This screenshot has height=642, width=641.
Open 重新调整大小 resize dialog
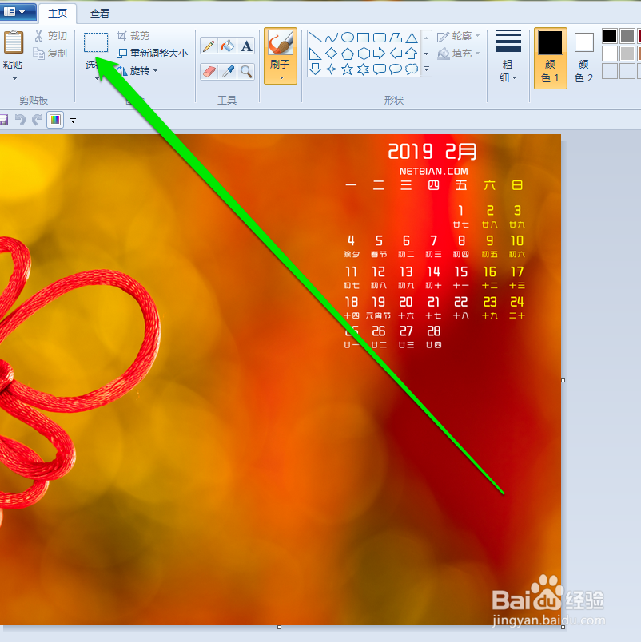[x=153, y=53]
